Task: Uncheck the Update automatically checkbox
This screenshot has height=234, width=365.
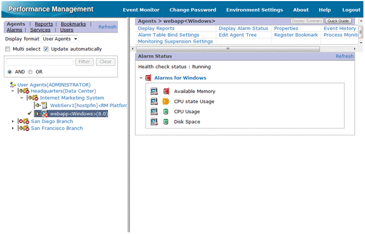Action: click(46, 49)
